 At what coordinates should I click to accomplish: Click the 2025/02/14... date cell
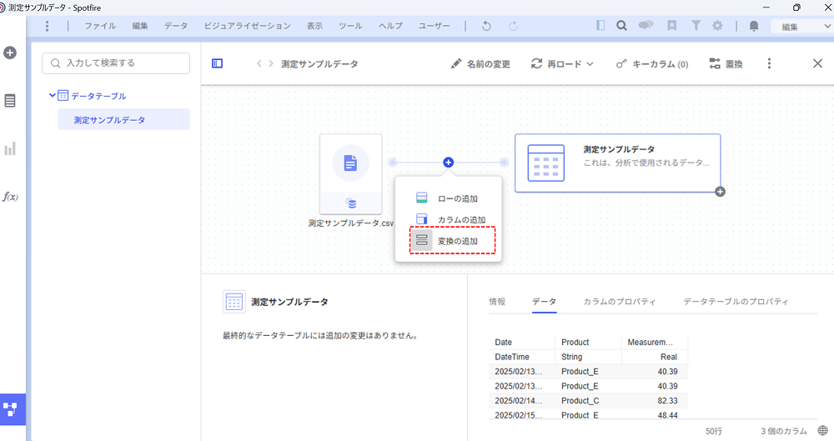[522, 401]
